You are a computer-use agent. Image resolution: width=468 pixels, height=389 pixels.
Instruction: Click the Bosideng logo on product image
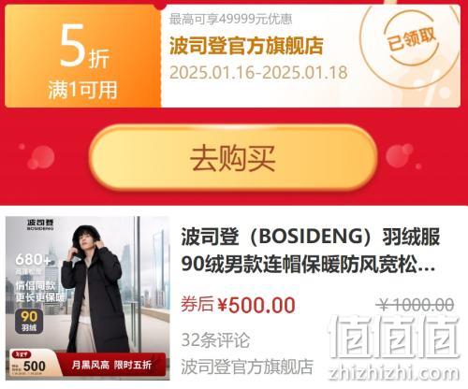[x=40, y=224]
